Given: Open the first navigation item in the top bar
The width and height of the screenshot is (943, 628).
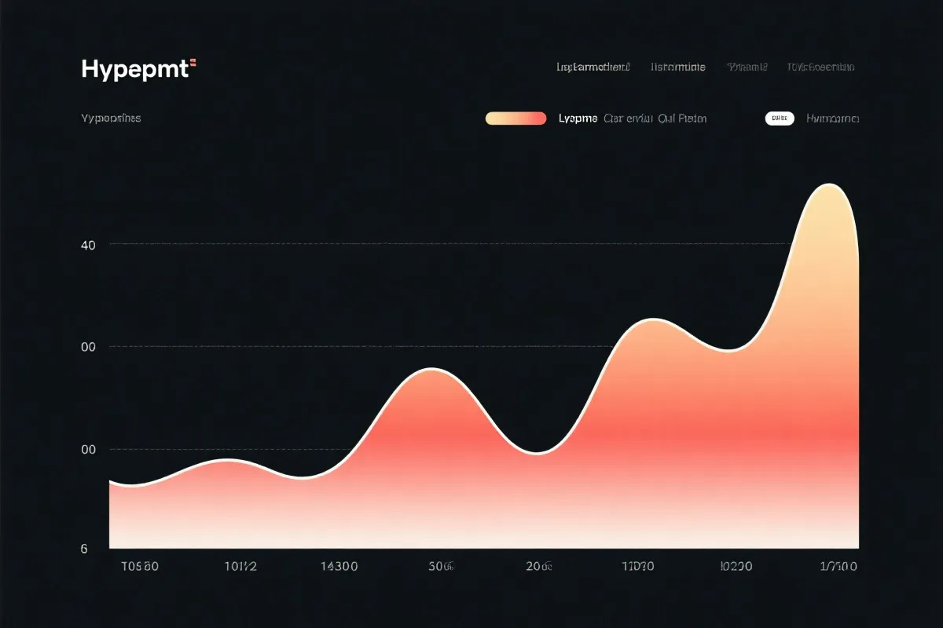Looking at the screenshot, I should point(593,68).
